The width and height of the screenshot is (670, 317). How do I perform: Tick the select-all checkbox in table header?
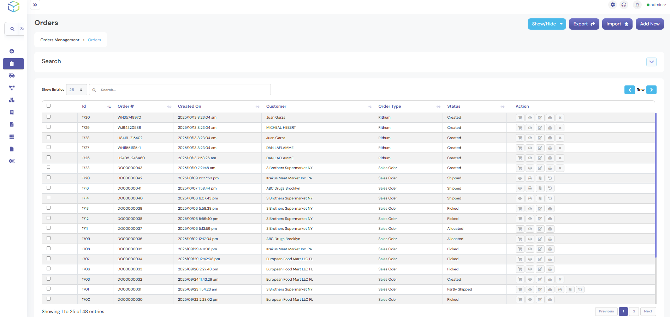click(x=49, y=106)
